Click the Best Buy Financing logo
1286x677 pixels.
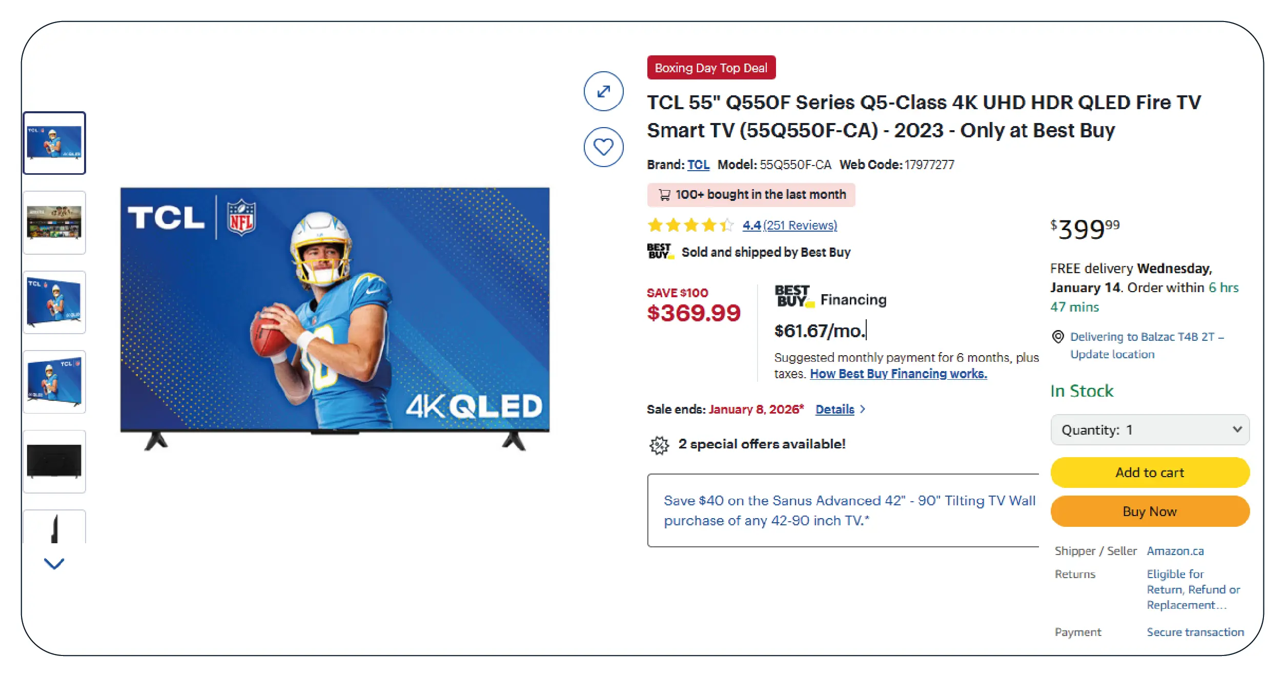[793, 297]
